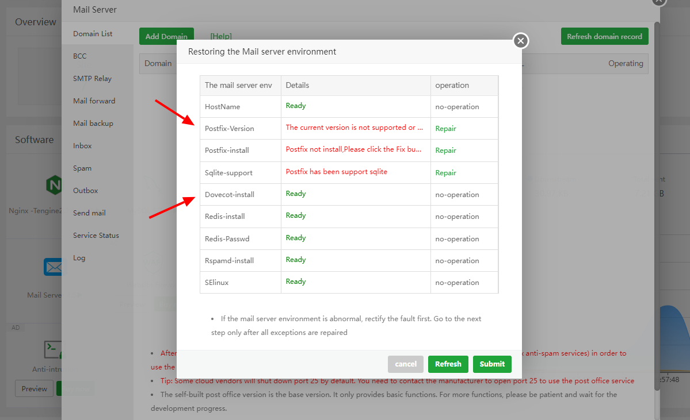Switch to the BCC section
This screenshot has width=690, height=420.
[80, 56]
